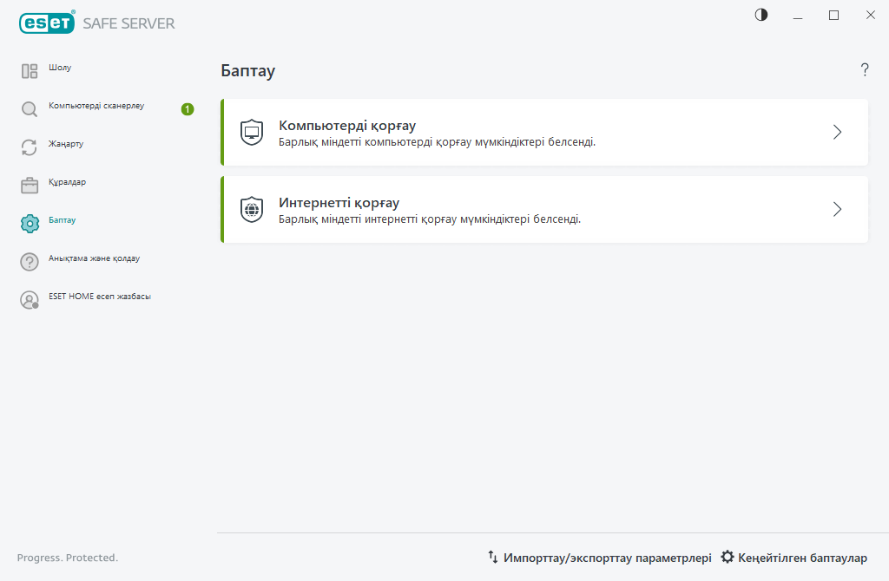
Task: Open the Компьютерді сканерлеу menu item
Action: pyautogui.click(x=96, y=106)
